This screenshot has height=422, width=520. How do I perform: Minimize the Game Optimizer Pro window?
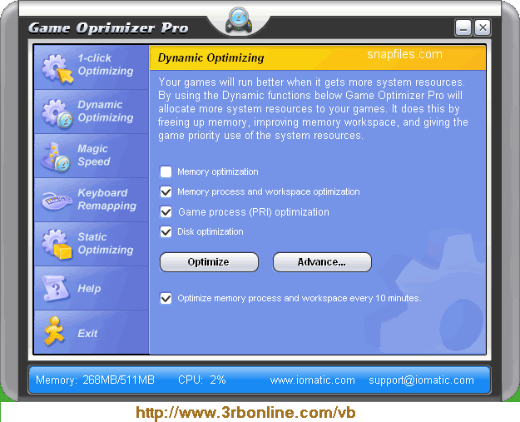point(463,27)
